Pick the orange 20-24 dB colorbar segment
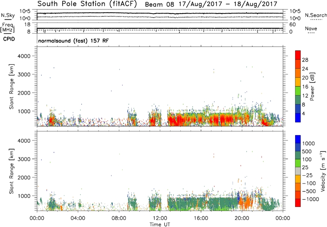This screenshot has height=227, width=327. click(298, 73)
